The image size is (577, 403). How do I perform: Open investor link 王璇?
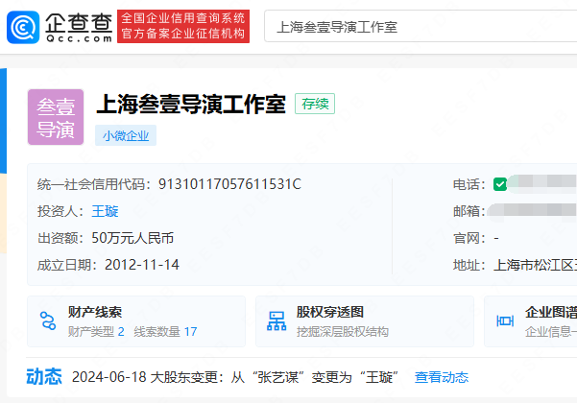[x=105, y=211]
